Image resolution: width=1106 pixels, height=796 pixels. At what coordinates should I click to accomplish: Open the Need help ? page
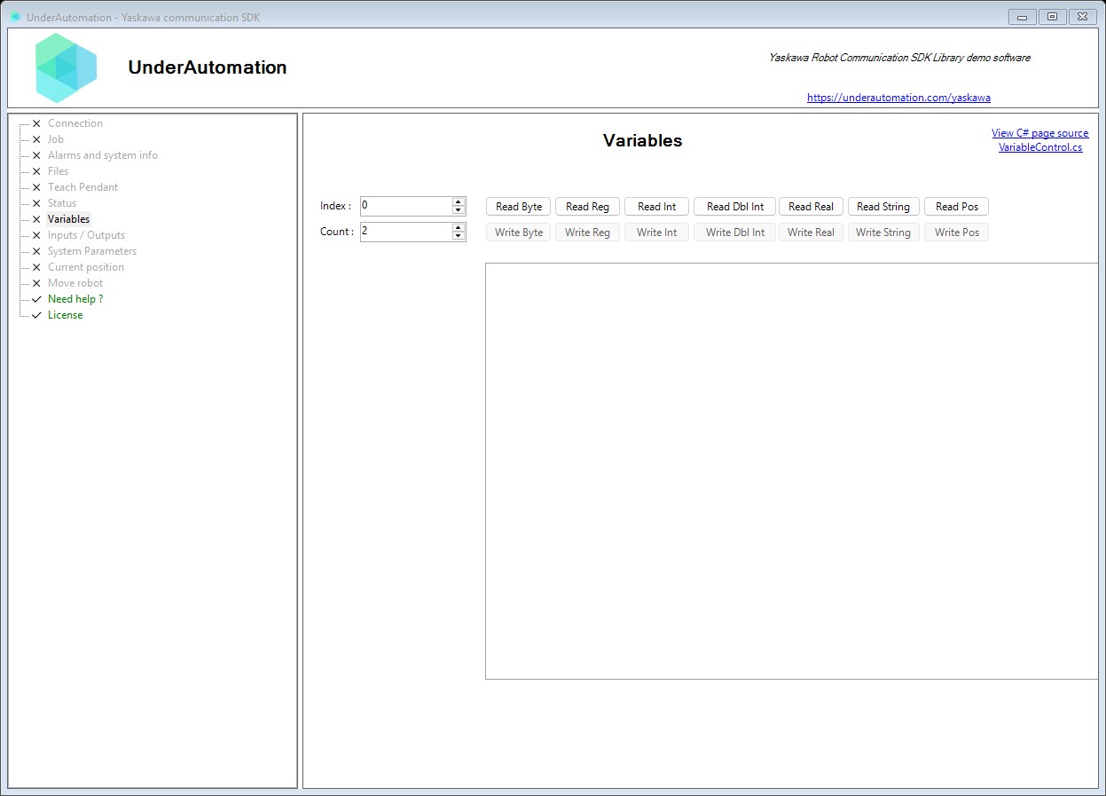(75, 299)
